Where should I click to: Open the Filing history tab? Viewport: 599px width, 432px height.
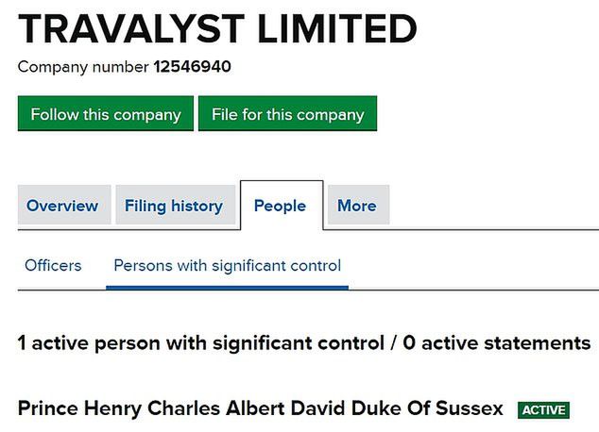tap(174, 206)
